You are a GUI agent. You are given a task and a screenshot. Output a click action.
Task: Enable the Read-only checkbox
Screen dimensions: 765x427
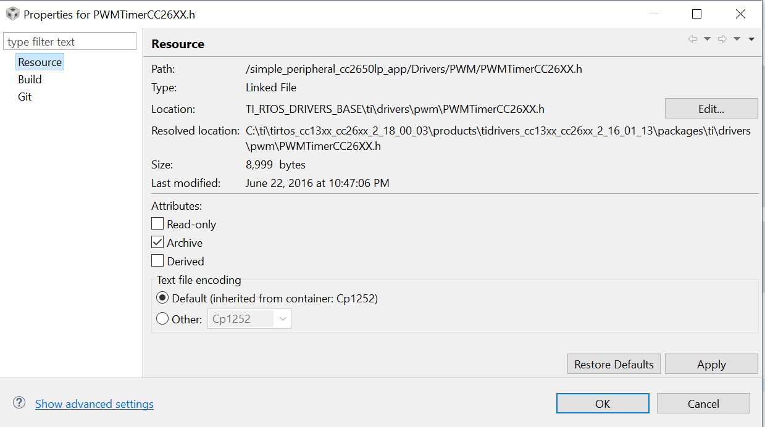[x=158, y=224]
